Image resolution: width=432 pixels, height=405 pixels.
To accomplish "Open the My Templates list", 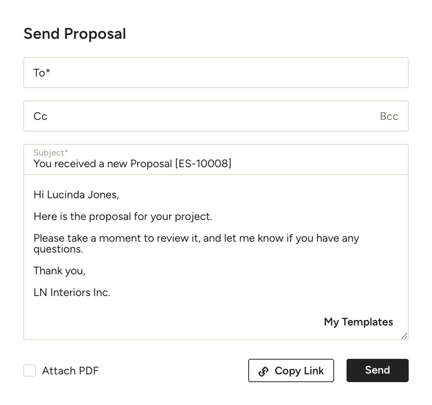I will (358, 322).
